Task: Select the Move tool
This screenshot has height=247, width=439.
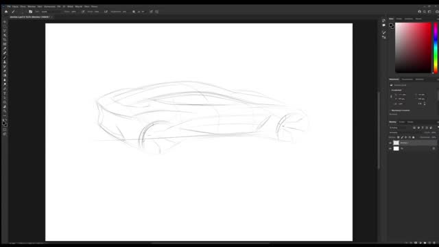Action: 5,22
